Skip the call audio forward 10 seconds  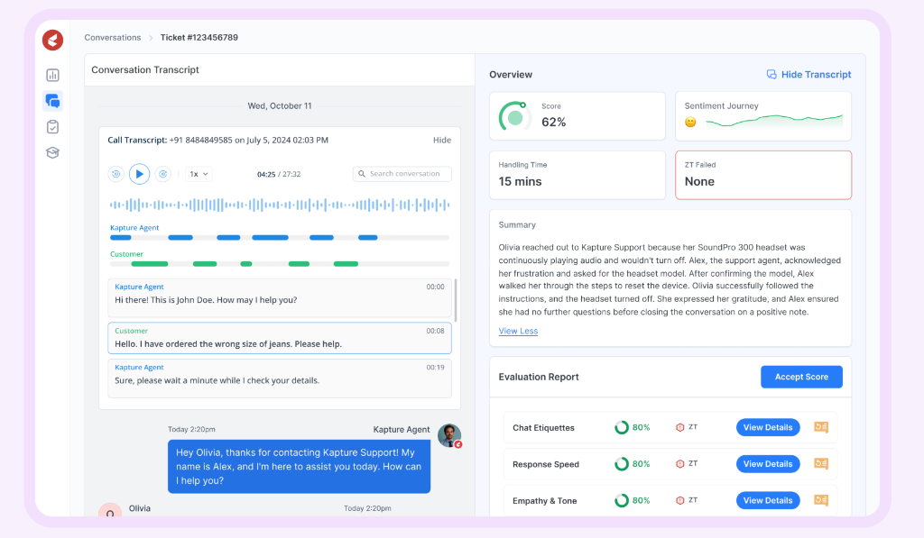point(163,174)
